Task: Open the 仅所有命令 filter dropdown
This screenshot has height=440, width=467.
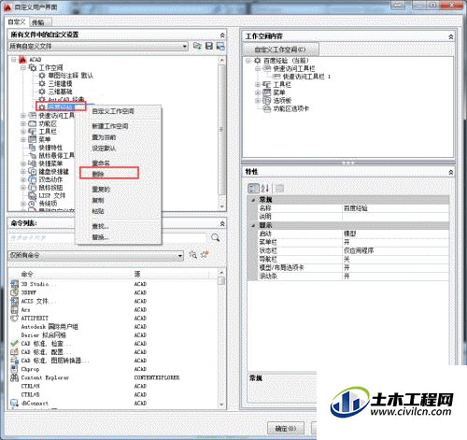Action: 179,256
